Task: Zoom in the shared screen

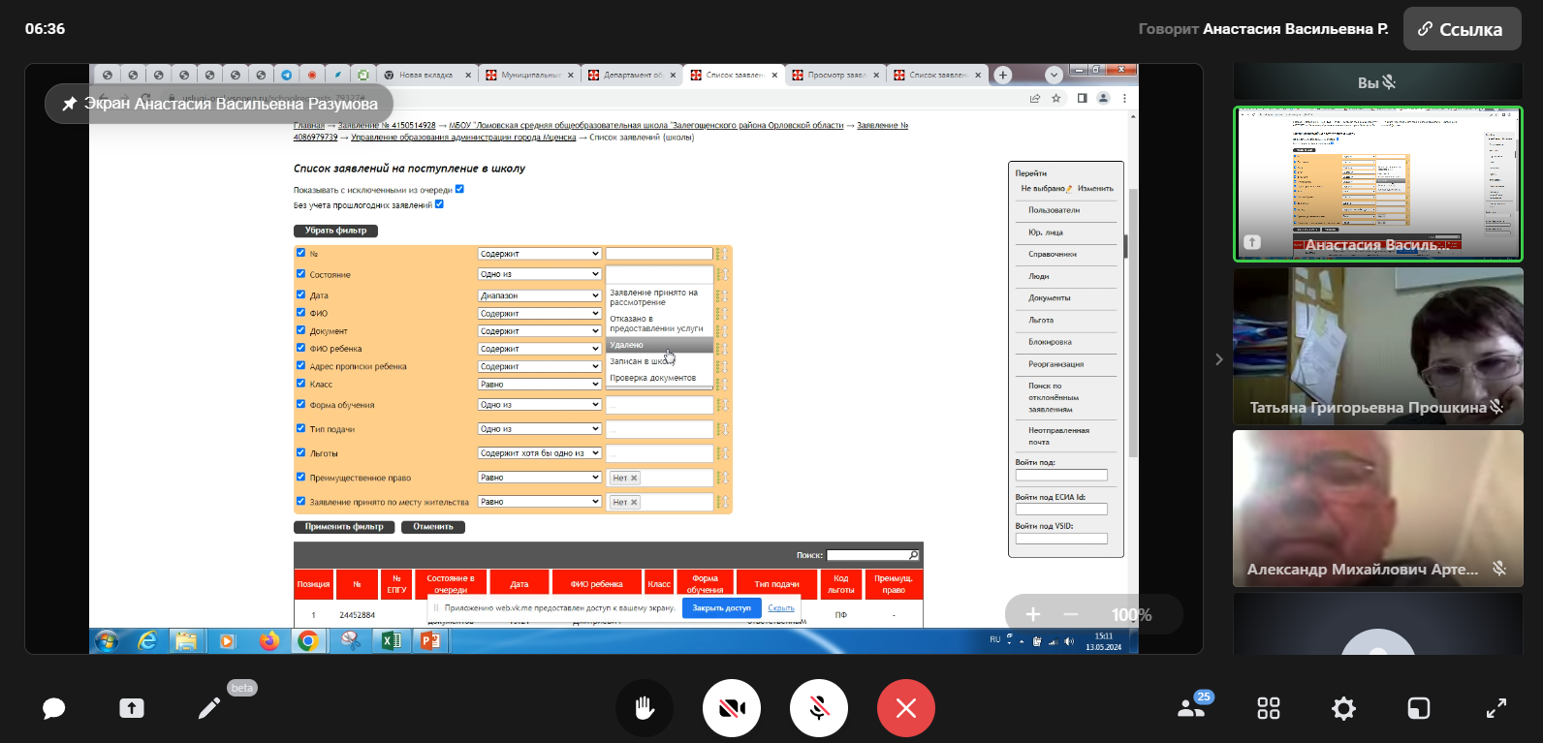Action: (x=1033, y=615)
